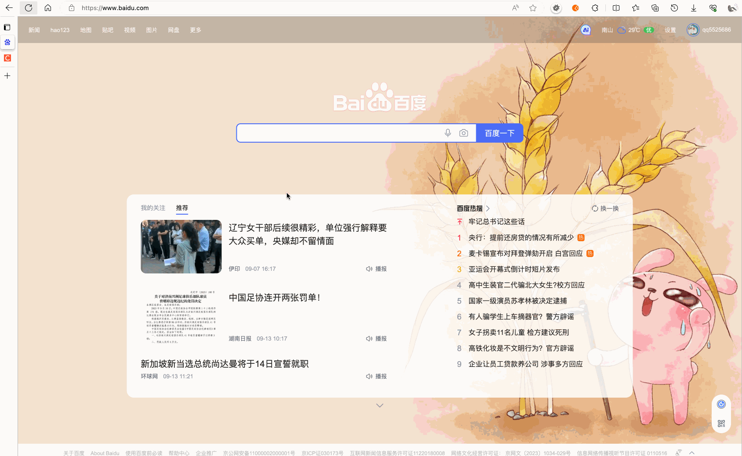The image size is (742, 456).
Task: Expand more news with the down chevron
Action: 380,405
